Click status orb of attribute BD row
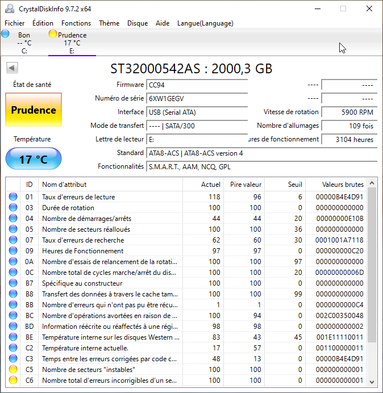The height and width of the screenshot is (393, 383). click(13, 326)
